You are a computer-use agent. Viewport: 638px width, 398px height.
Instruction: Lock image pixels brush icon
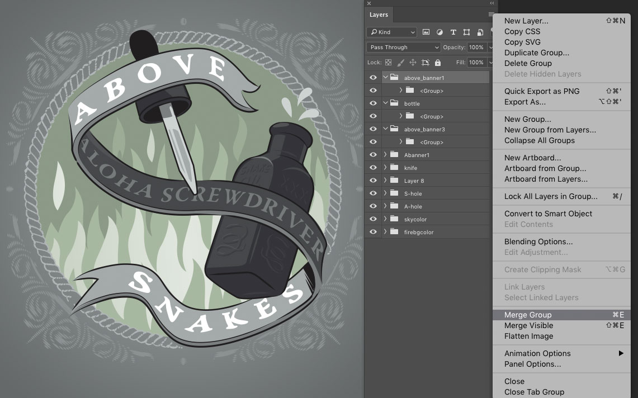tap(401, 62)
